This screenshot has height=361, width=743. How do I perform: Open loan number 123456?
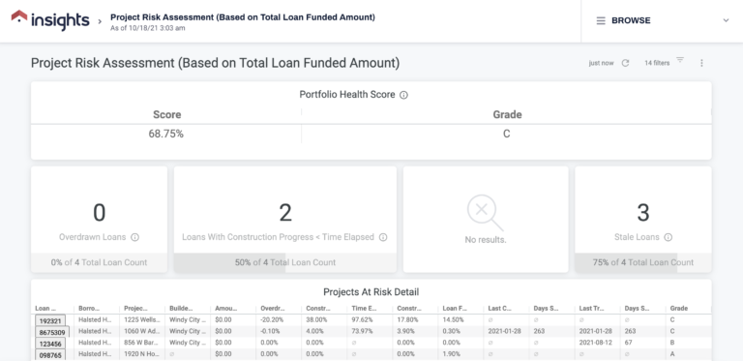point(50,344)
